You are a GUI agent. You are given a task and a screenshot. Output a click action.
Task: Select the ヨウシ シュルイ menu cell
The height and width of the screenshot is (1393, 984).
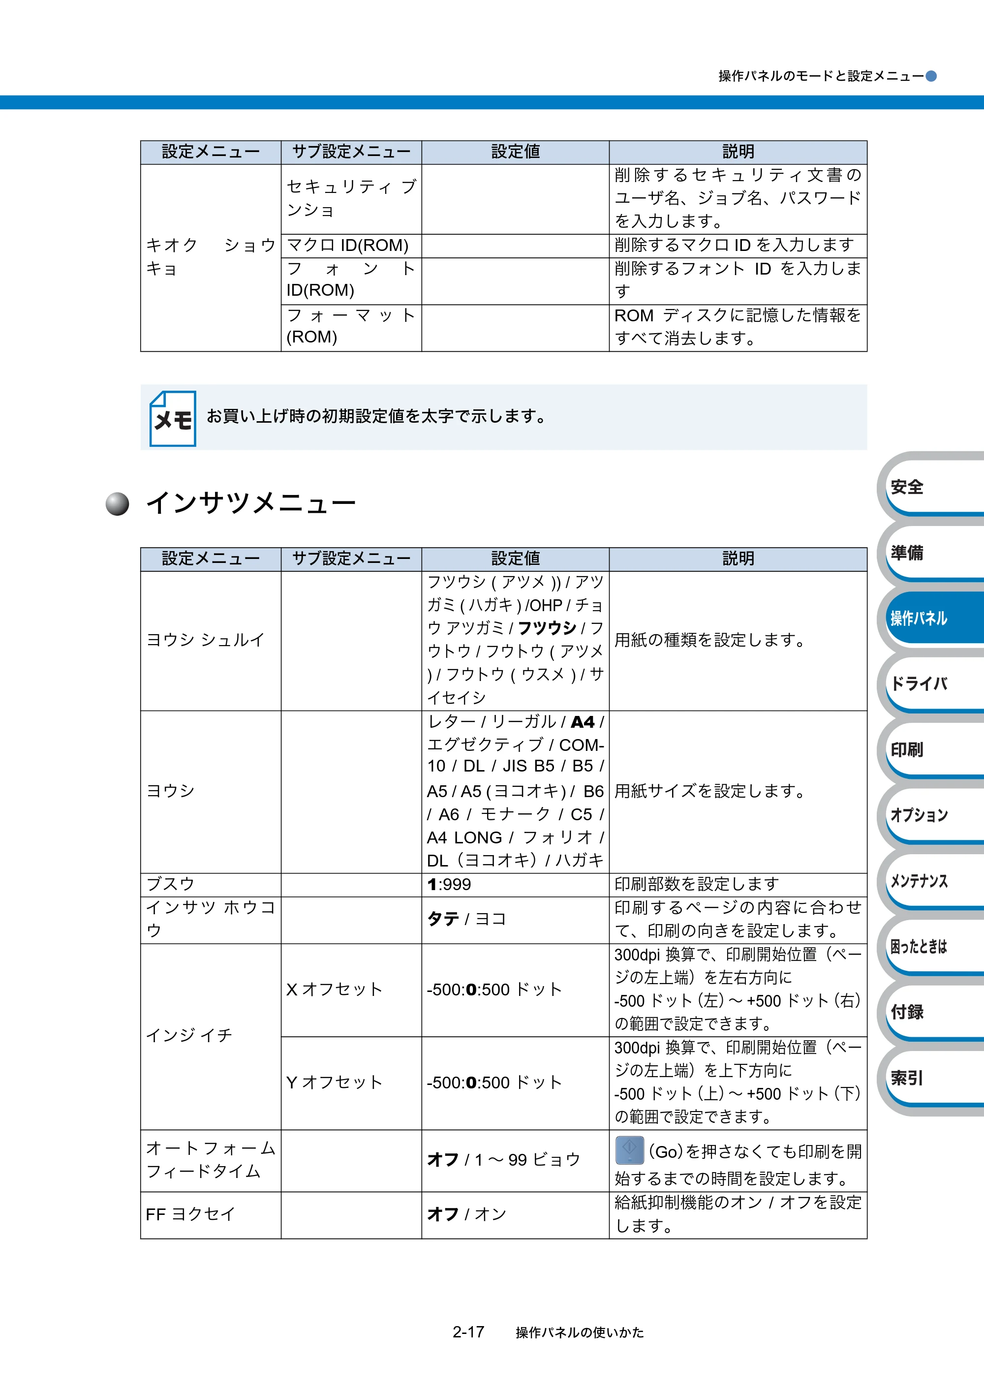click(x=211, y=641)
